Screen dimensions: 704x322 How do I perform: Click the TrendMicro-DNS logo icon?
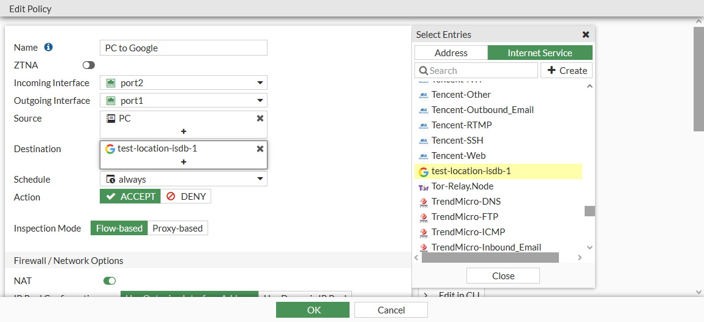pos(423,202)
